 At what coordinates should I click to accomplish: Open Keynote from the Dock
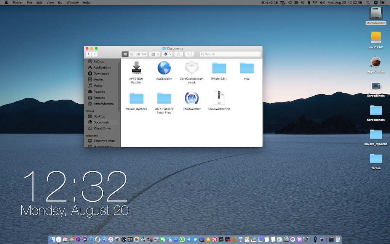coord(241,239)
